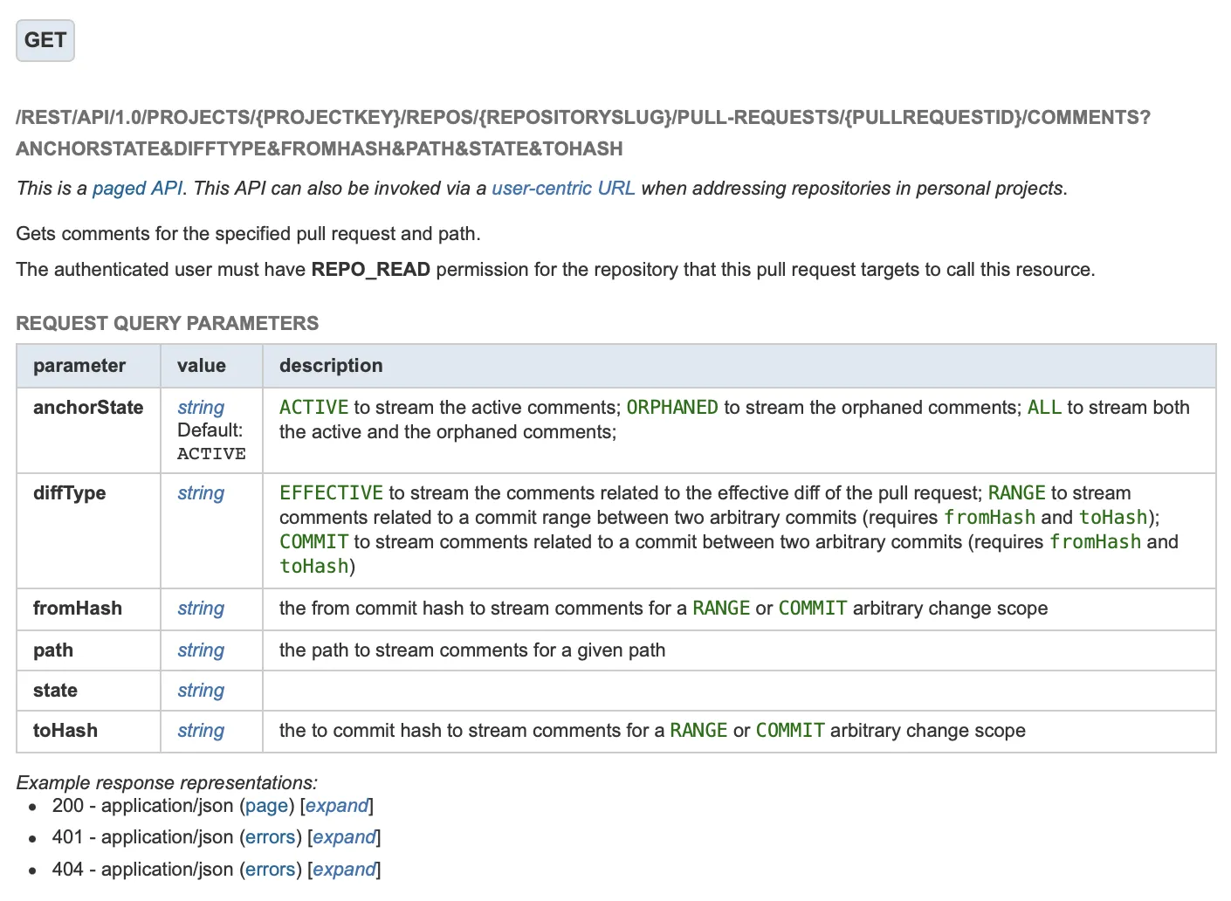1231x901 pixels.
Task: Click the value column header
Action: pos(202,366)
